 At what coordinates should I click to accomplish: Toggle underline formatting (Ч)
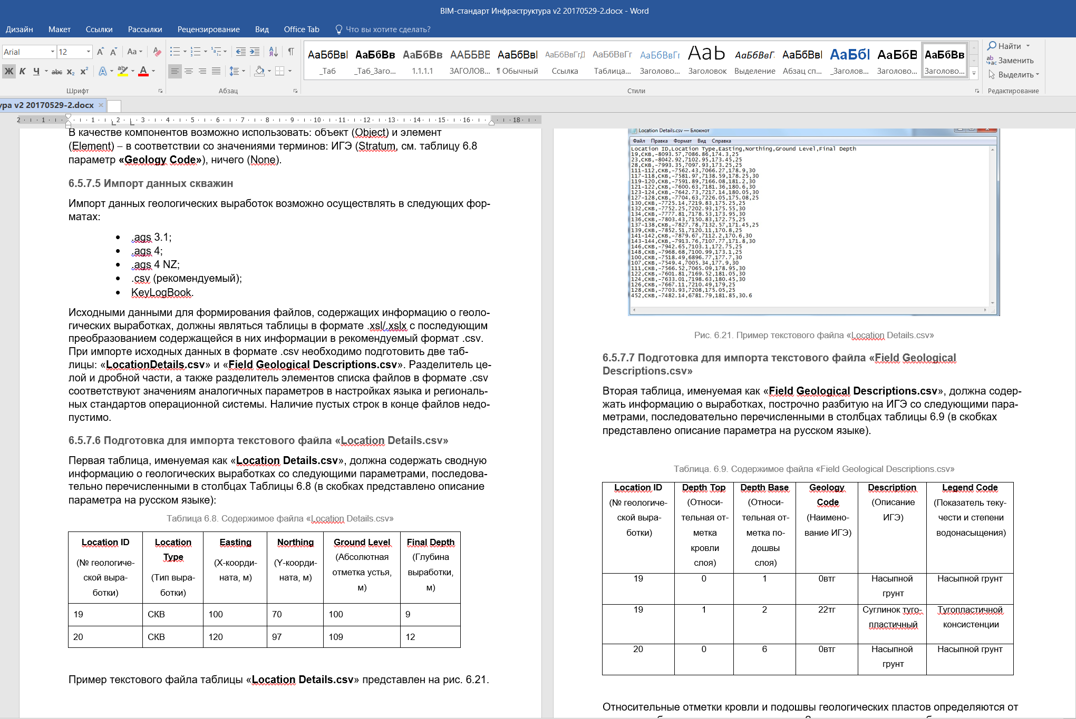[x=36, y=71]
